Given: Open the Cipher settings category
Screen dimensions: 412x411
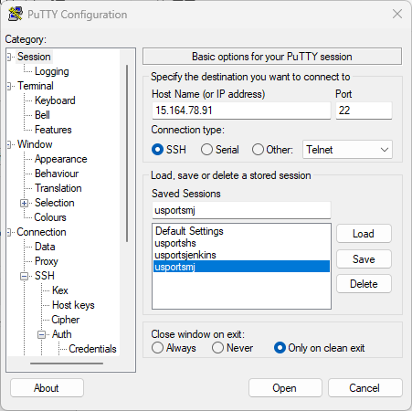Looking at the screenshot, I should tap(66, 320).
